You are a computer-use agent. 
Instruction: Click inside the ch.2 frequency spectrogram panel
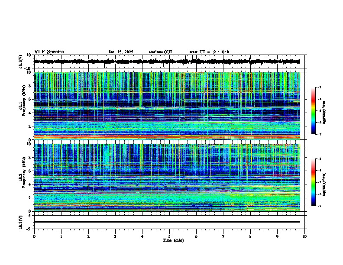pyautogui.click(x=167, y=178)
